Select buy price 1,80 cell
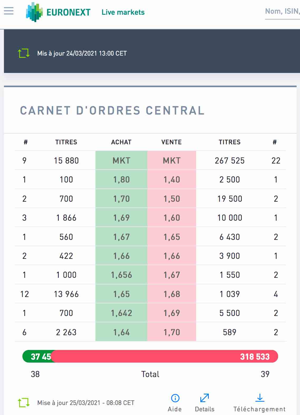 point(121,180)
